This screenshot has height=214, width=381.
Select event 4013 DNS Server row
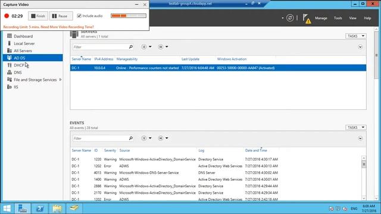click(216, 173)
